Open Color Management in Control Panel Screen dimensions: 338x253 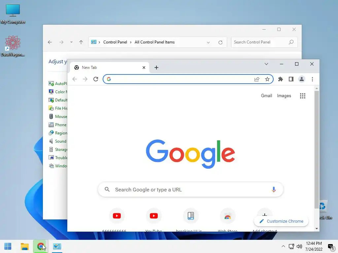pos(58,92)
